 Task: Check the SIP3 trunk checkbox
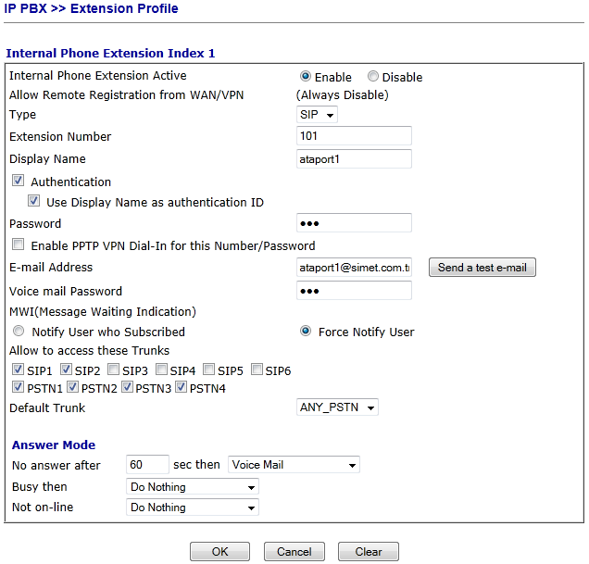(x=113, y=370)
